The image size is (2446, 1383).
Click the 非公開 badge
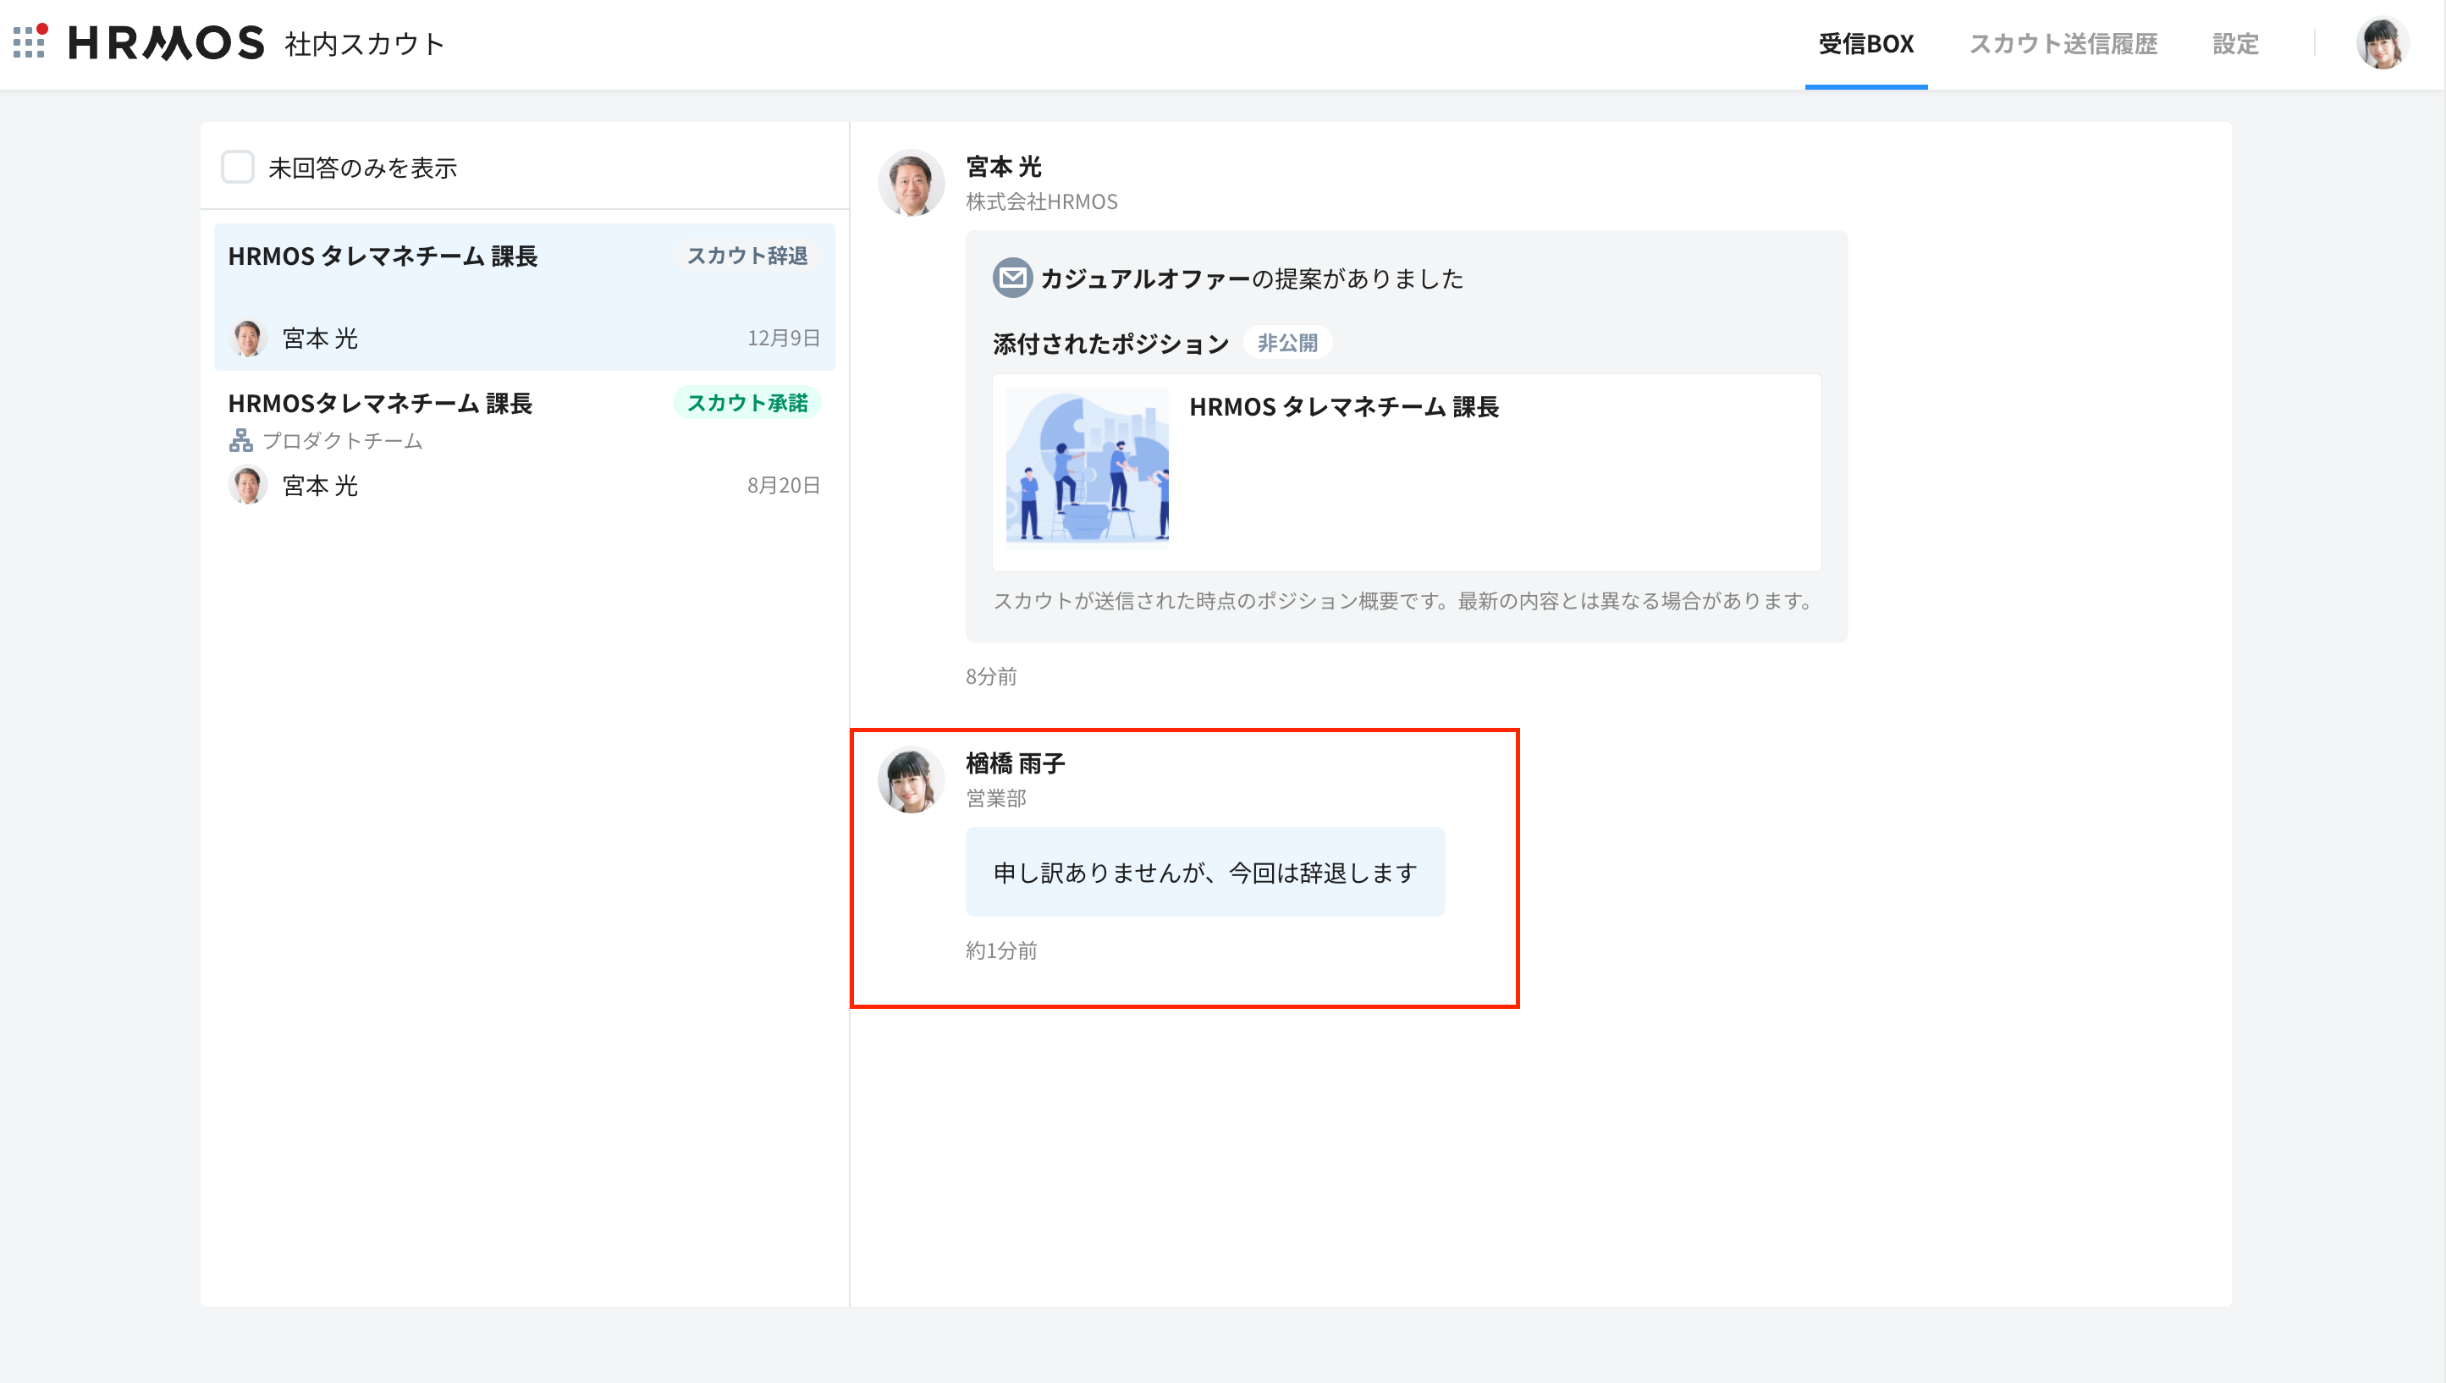tap(1286, 343)
